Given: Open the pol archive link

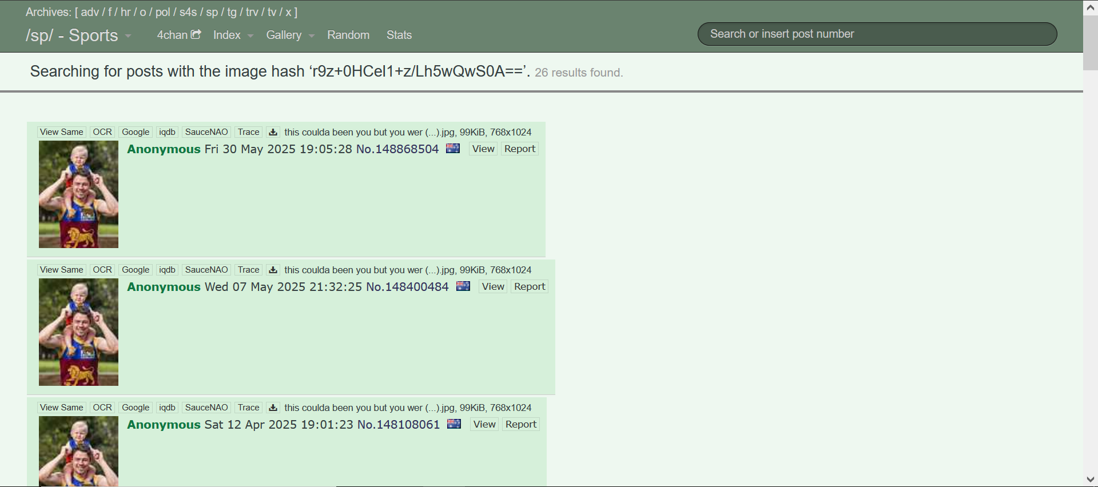Looking at the screenshot, I should pos(163,12).
